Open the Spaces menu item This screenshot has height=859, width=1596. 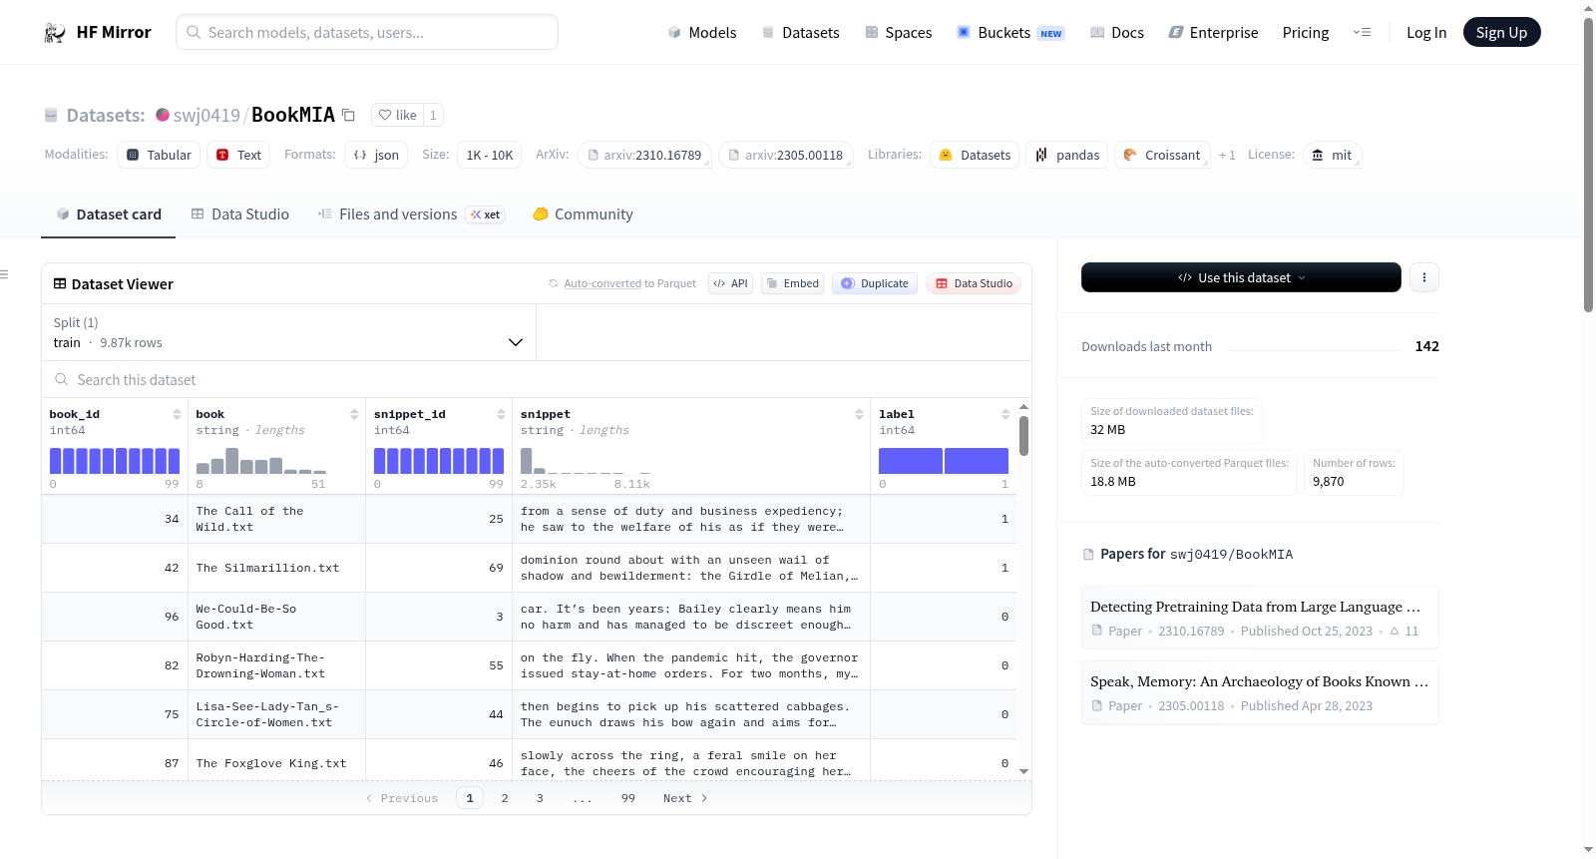pos(899,33)
